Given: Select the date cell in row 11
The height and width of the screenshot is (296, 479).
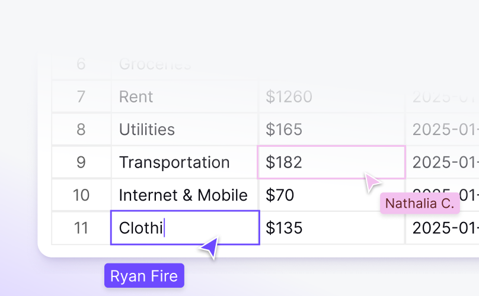Looking at the screenshot, I should tap(443, 228).
